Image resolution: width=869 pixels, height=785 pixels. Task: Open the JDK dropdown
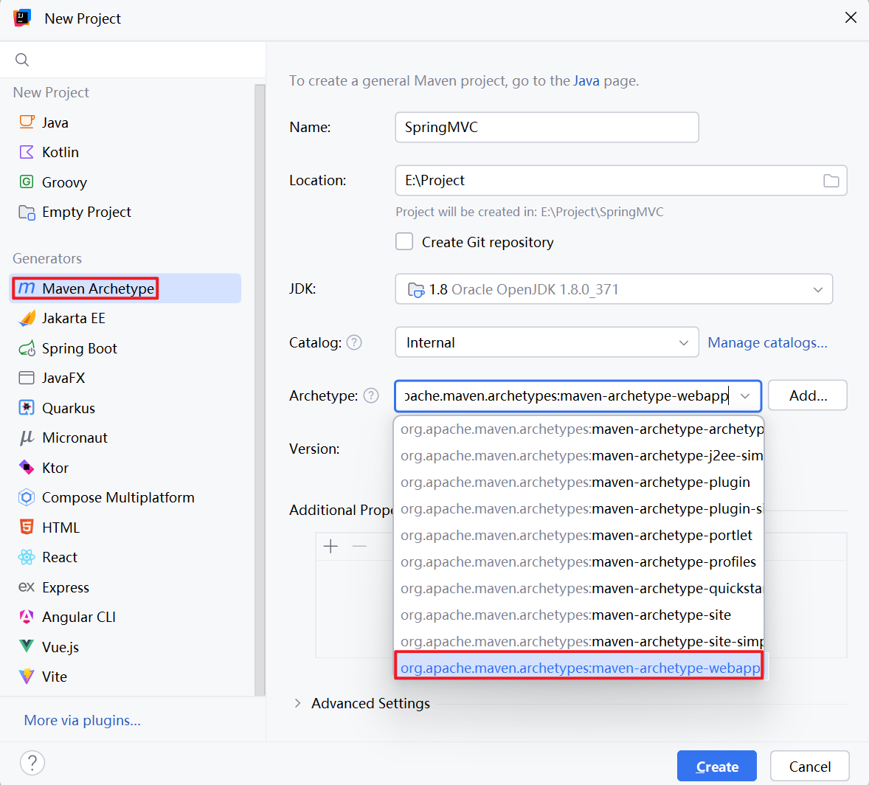tap(614, 288)
